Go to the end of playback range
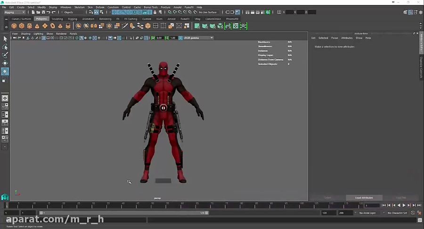The height and width of the screenshot is (229, 424). pyautogui.click(x=419, y=205)
